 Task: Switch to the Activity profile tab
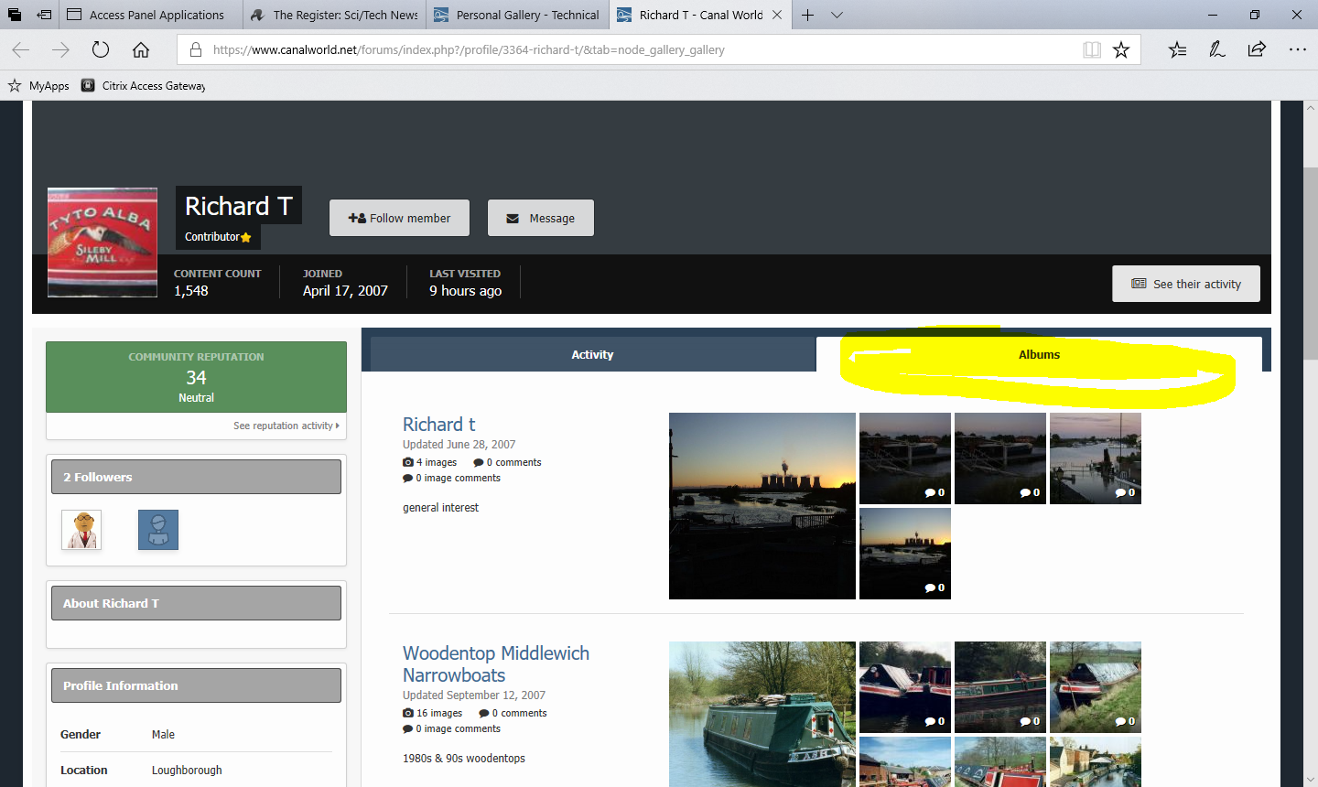[x=592, y=354]
